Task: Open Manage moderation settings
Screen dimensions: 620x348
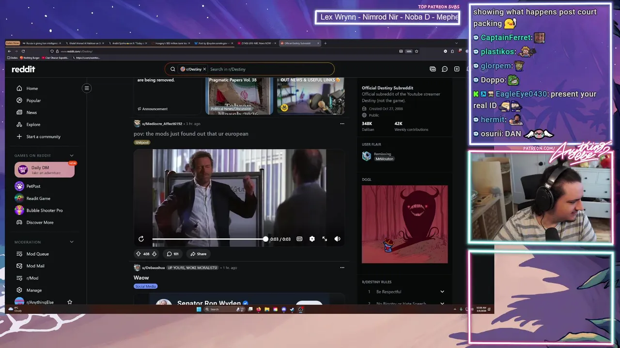Action: (34, 290)
